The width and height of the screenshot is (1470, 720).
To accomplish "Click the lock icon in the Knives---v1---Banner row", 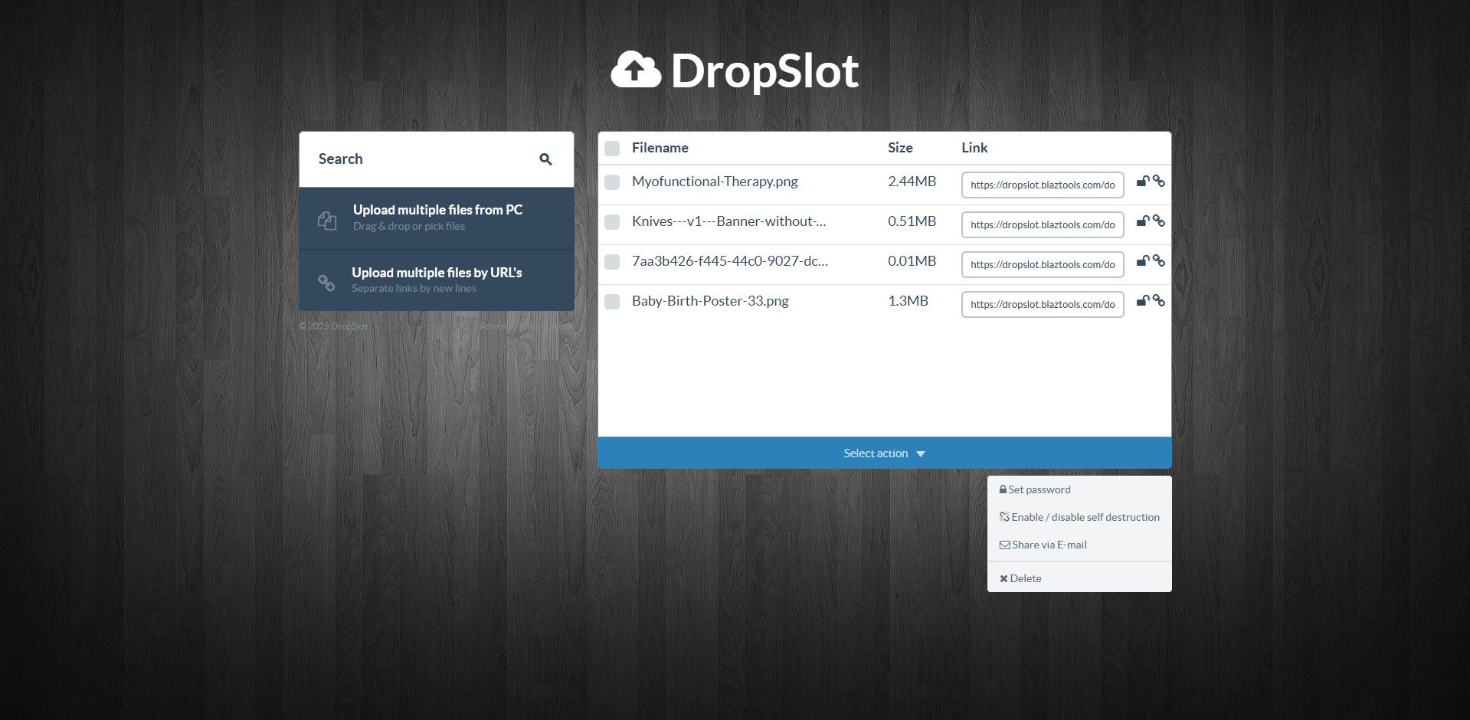I will pyautogui.click(x=1142, y=221).
